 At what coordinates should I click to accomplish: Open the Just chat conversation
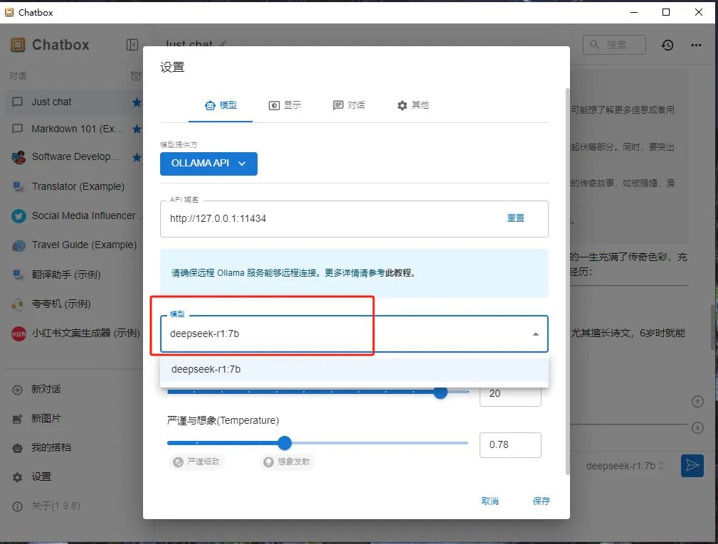(74, 102)
